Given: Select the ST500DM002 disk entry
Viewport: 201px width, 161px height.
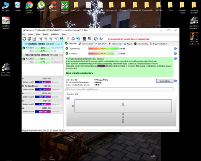Looking at the screenshot, I should click(43, 47).
